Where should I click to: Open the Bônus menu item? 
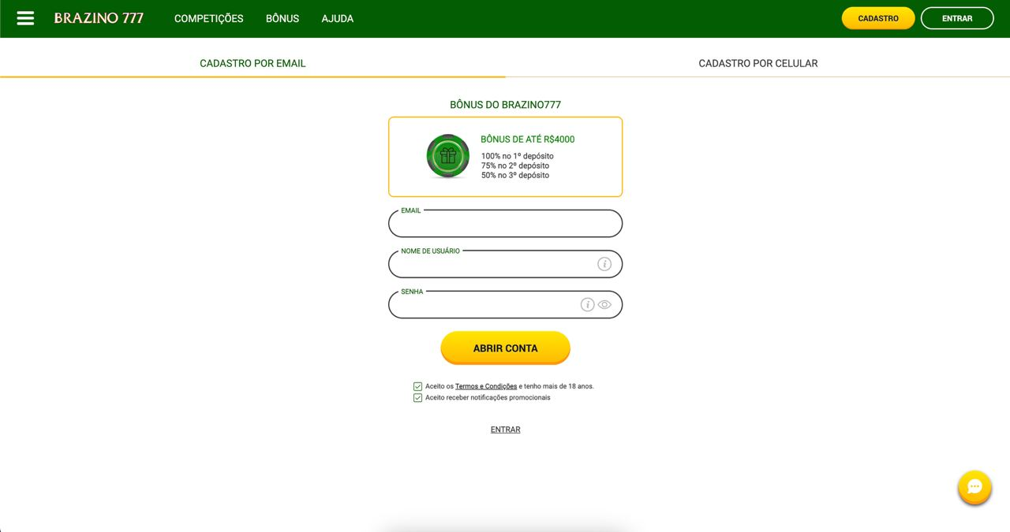282,18
